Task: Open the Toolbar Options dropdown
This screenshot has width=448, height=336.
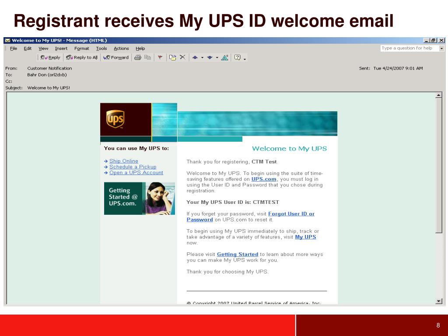Action: point(245,59)
